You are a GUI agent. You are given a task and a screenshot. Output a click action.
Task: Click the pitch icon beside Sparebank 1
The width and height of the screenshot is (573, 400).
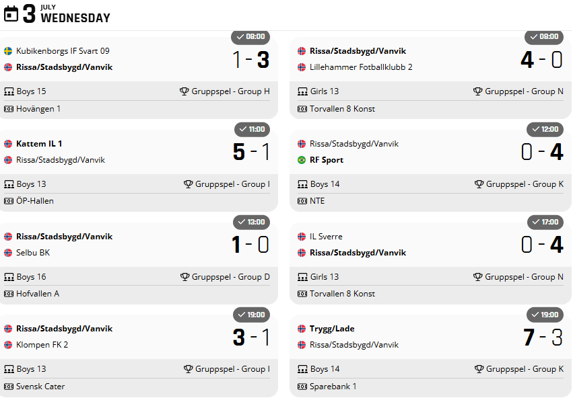coord(302,387)
